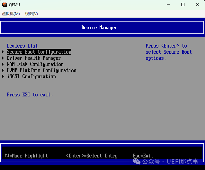The height and width of the screenshot is (170, 205).
Task: Click the triangle before RAM Disk Configuration
Action: coord(3,64)
